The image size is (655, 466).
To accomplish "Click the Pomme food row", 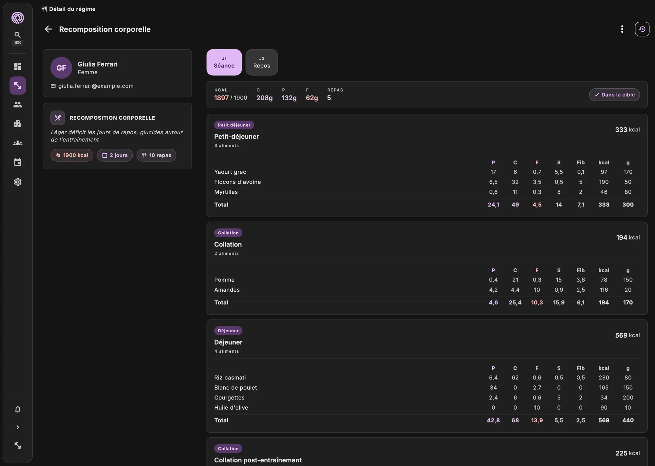I will pos(427,280).
